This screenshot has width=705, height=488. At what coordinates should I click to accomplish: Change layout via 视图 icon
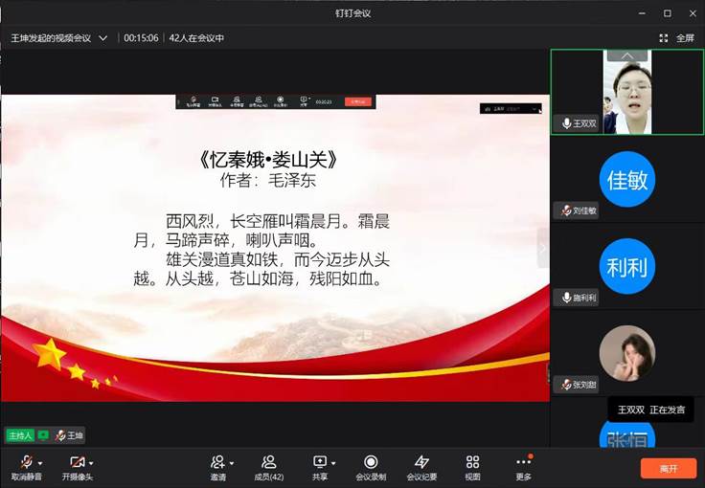click(x=472, y=462)
